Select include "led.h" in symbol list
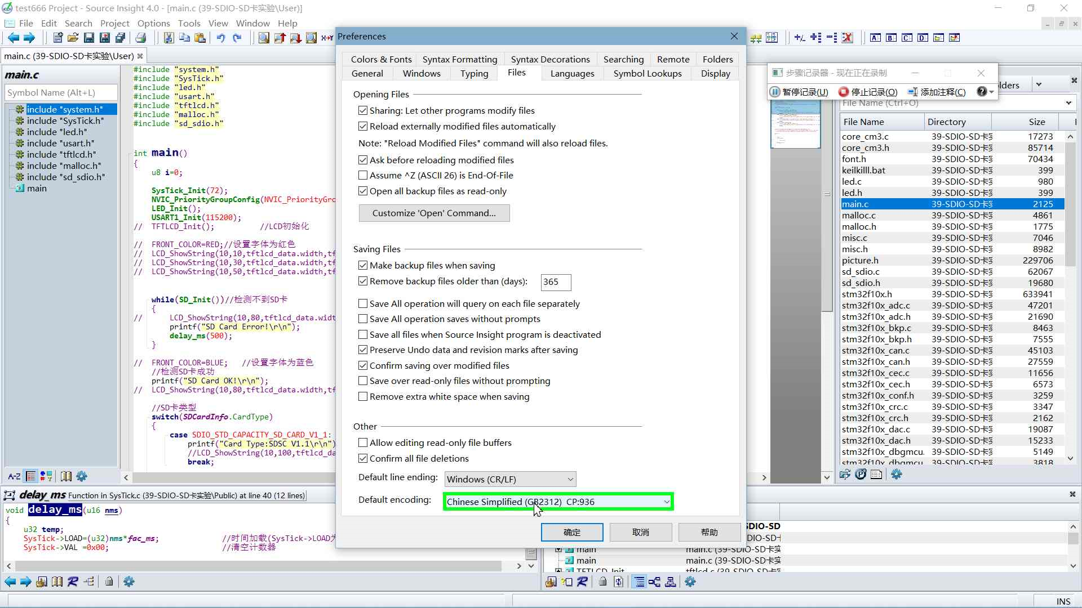Screen dimensions: 1082x608 coord(57,132)
